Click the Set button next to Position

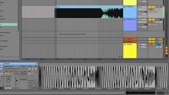coord(36,80)
